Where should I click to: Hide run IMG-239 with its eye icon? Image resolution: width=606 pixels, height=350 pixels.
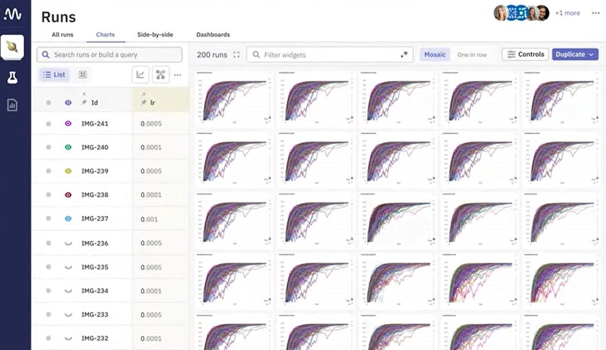click(68, 171)
